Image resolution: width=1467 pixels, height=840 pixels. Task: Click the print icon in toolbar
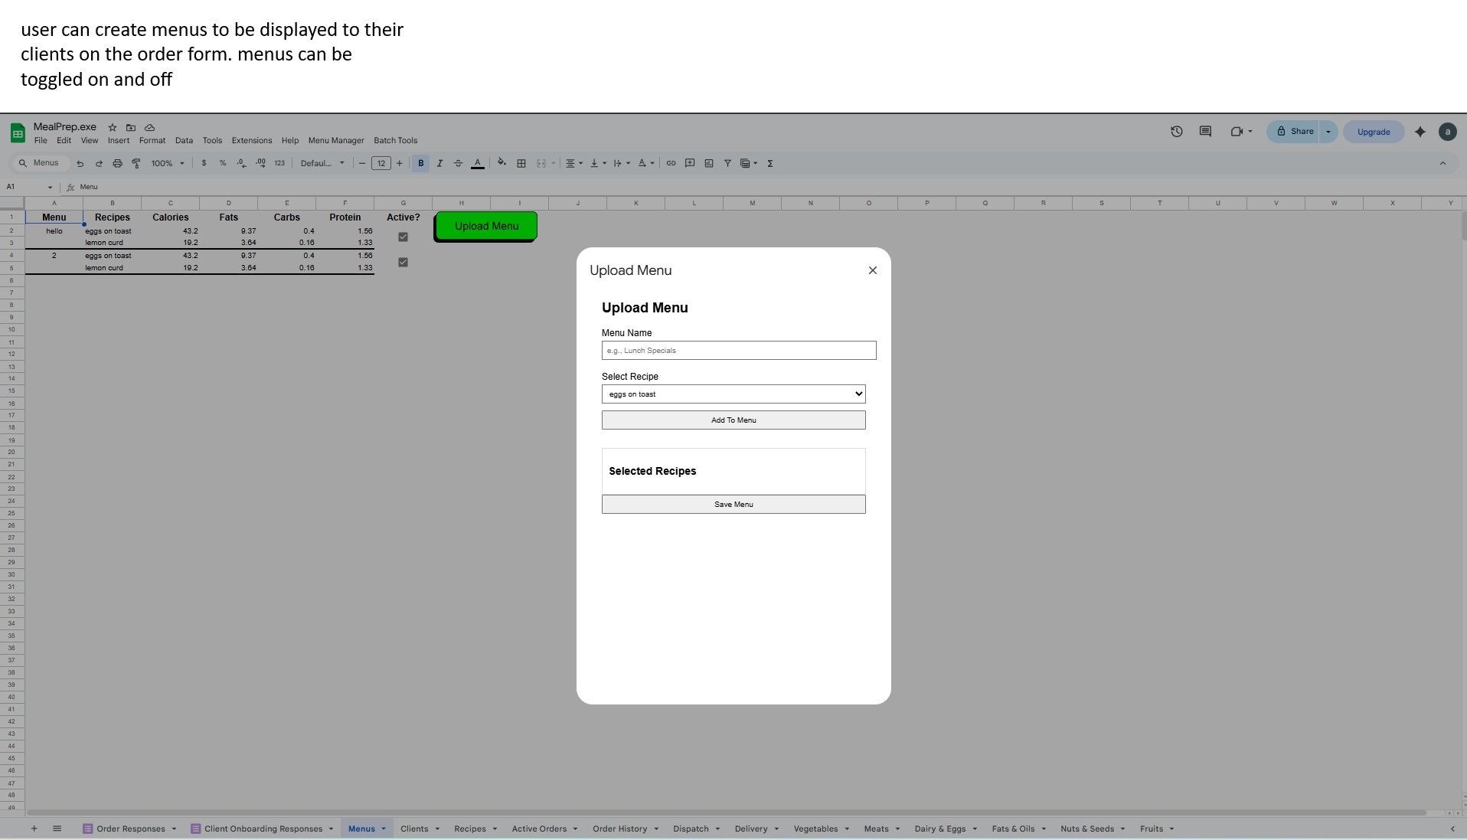[117, 163]
